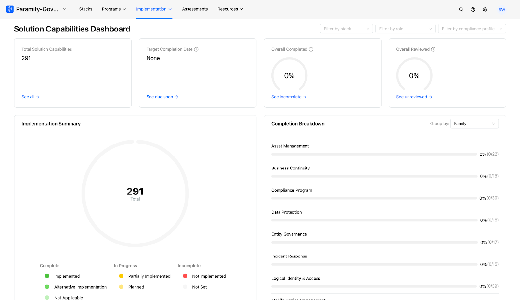The width and height of the screenshot is (520, 300).
Task: Click the 291 Total donut chart center
Action: pyautogui.click(x=135, y=194)
